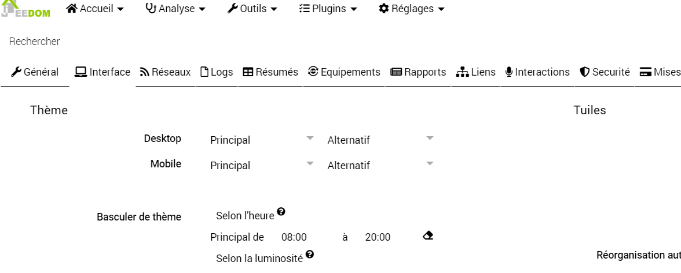Image resolution: width=681 pixels, height=273 pixels.
Task: Open the Plugins menu
Action: (328, 9)
